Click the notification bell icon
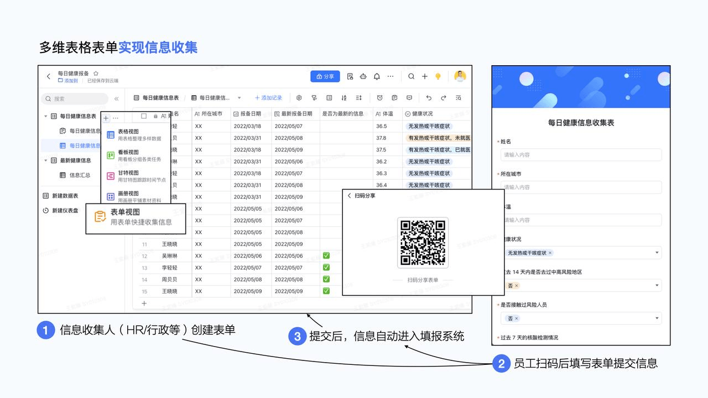Image resolution: width=708 pixels, height=398 pixels. (x=377, y=76)
